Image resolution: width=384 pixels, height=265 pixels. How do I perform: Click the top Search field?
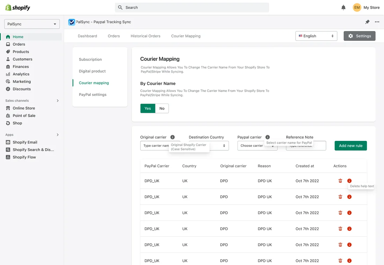click(x=192, y=8)
